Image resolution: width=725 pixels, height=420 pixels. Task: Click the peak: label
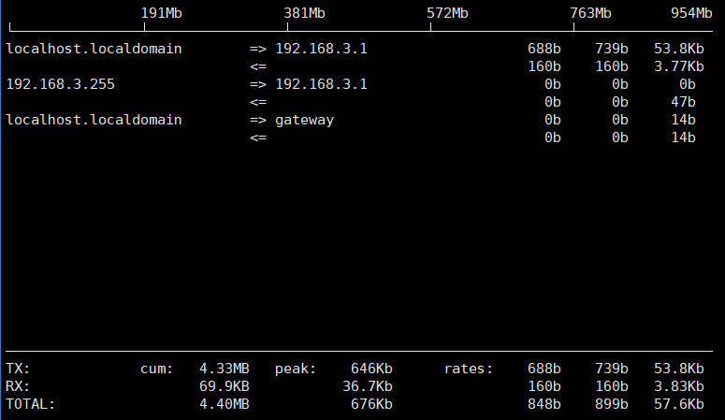point(296,369)
